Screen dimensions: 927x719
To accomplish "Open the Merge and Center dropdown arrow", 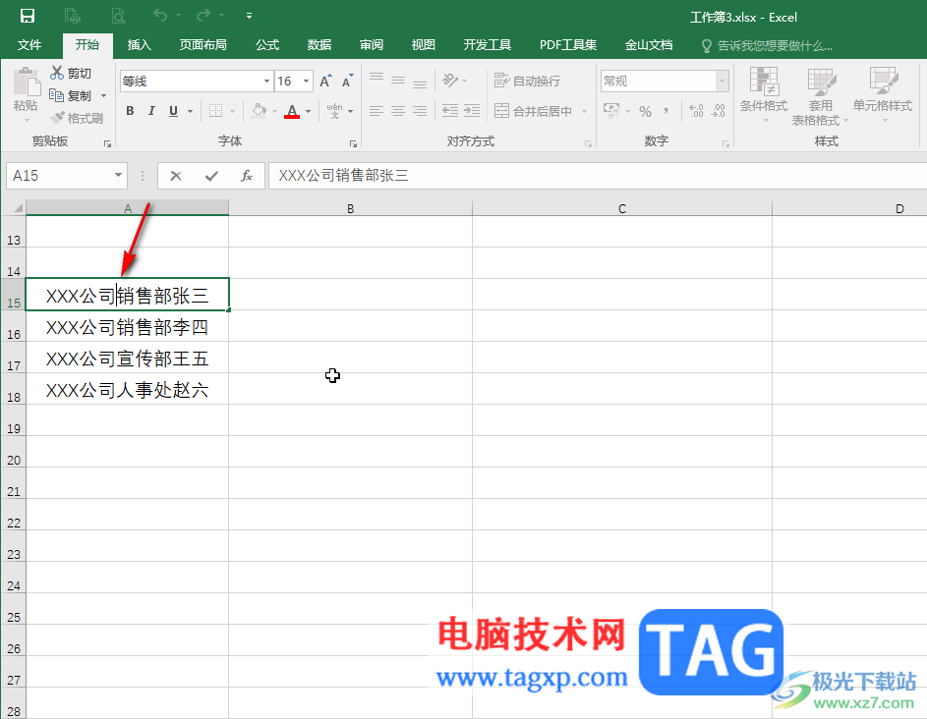I will coord(584,111).
